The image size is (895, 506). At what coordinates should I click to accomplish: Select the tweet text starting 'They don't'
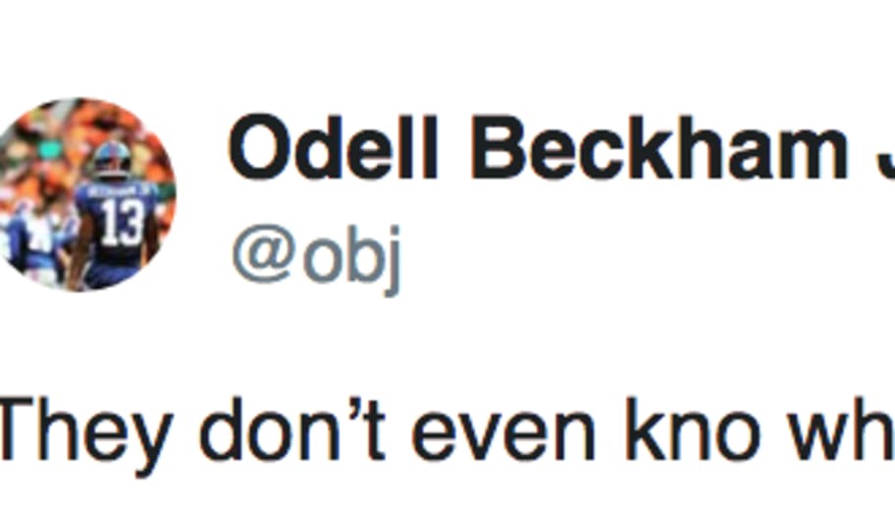click(447, 433)
